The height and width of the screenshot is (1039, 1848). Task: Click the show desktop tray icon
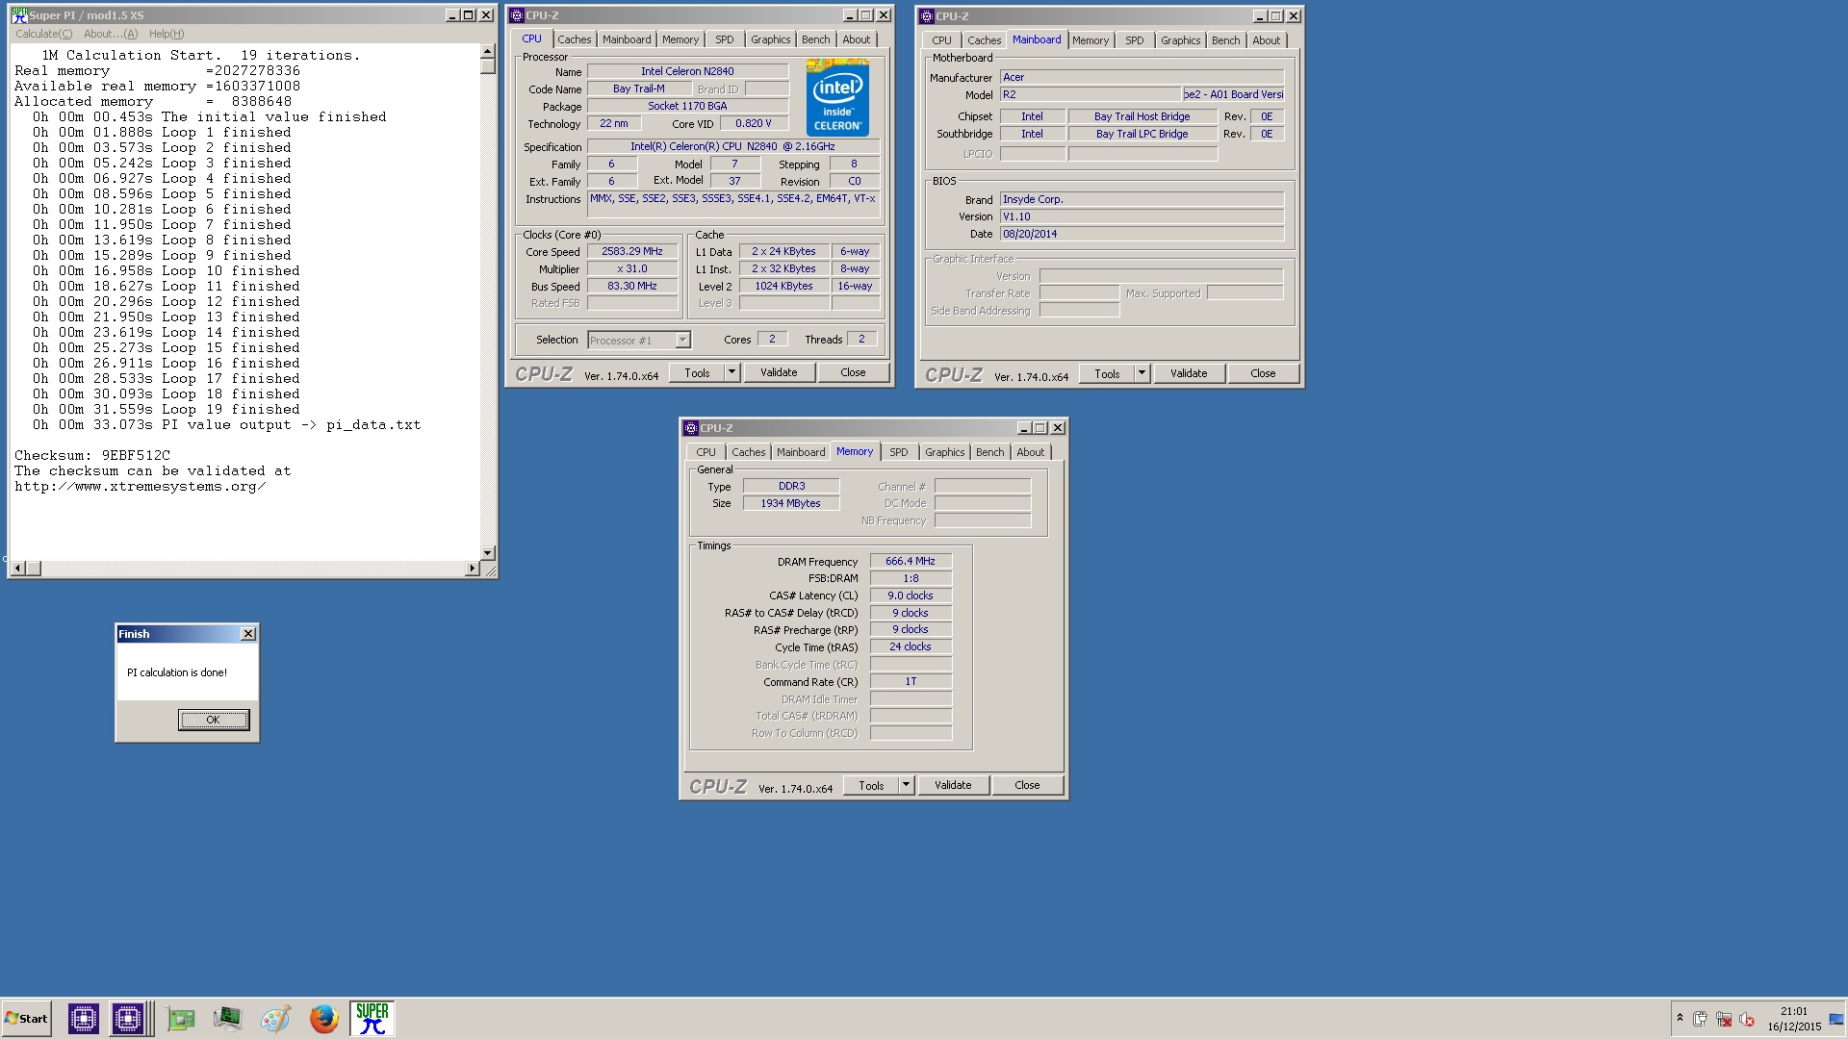(x=1836, y=1019)
